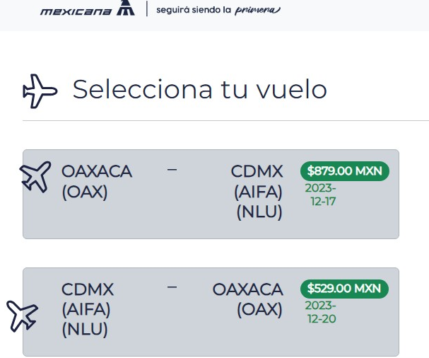429x358 pixels.
Task: Click the 'Selecciona tu vuelo' heading
Action: coord(199,90)
